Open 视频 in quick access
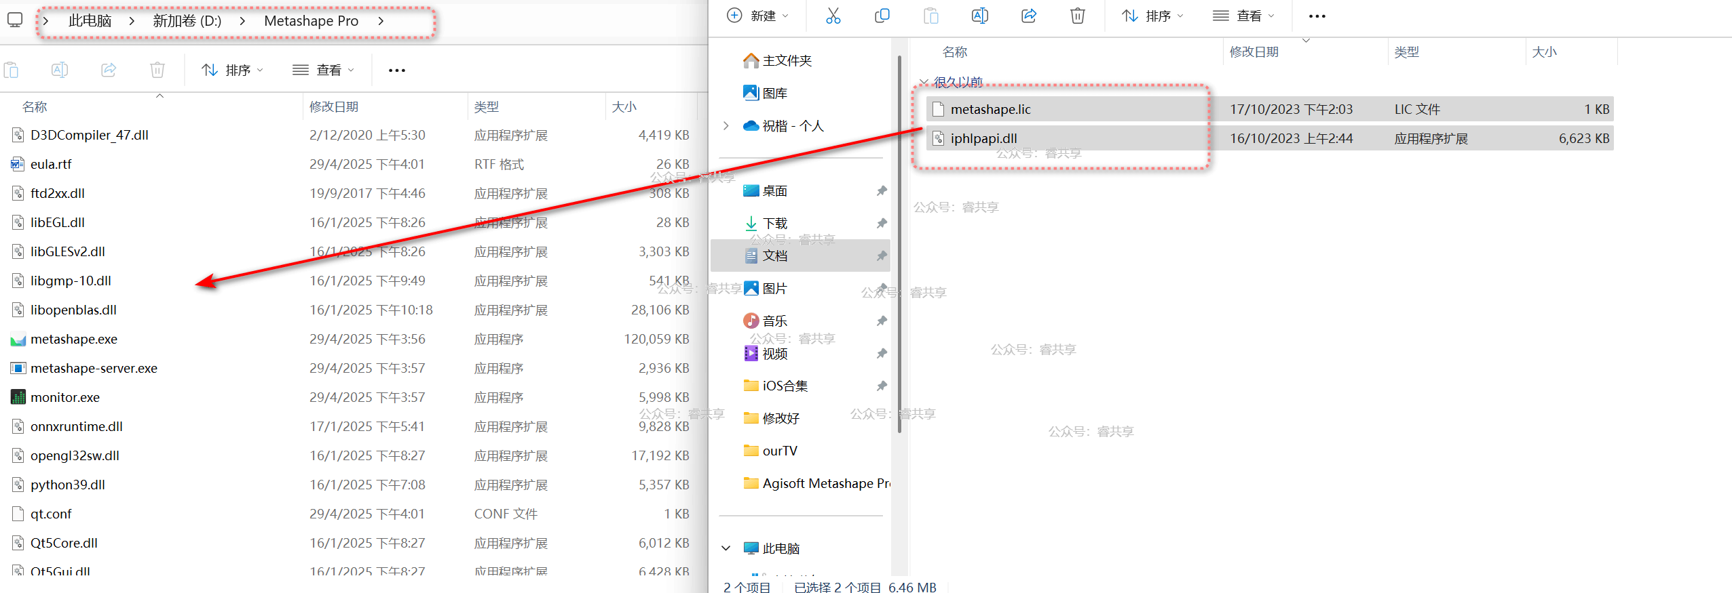1732x593 pixels. pyautogui.click(x=774, y=353)
